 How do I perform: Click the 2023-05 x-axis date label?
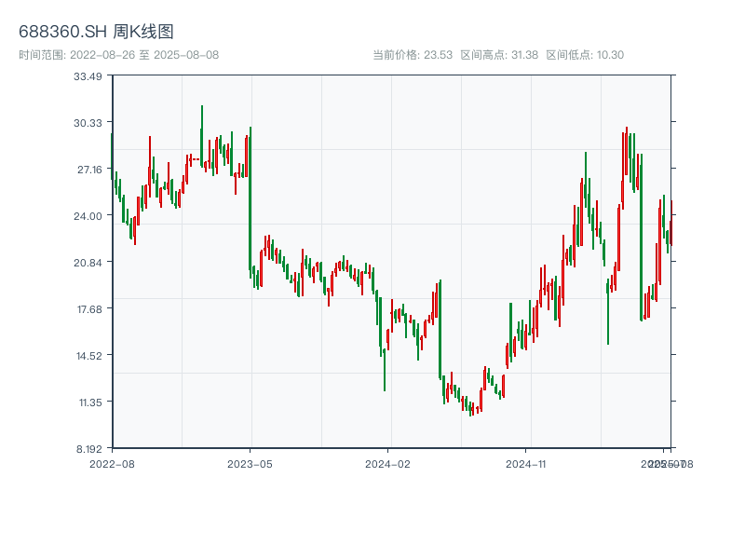251,463
